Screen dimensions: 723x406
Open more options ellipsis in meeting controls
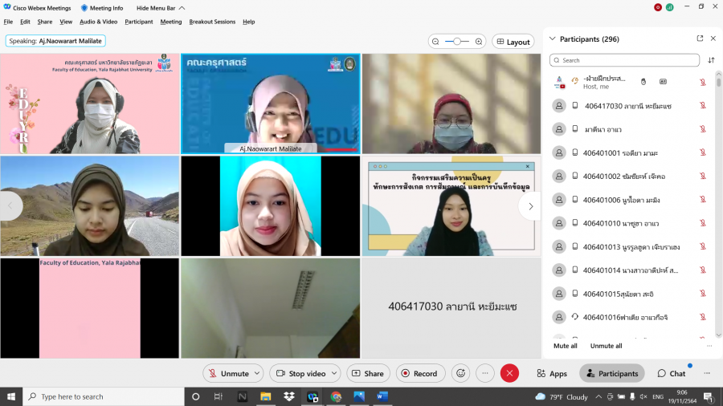pos(484,373)
